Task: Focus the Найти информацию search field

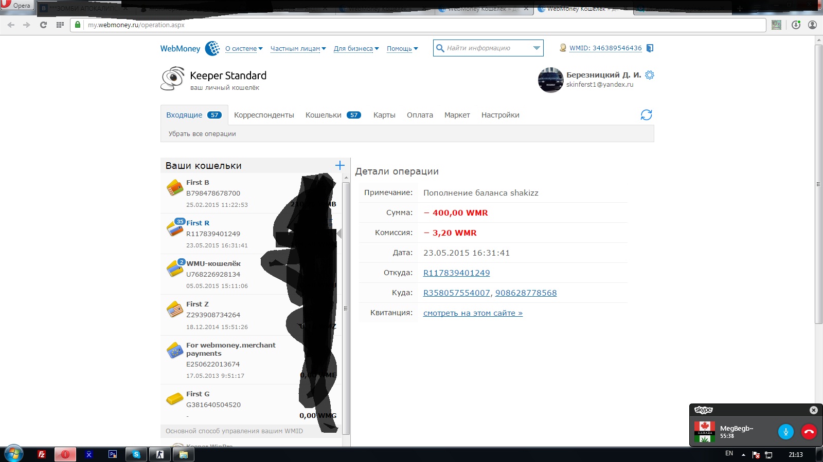Action: coord(488,48)
